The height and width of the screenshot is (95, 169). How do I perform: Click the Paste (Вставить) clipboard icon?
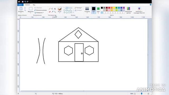[21, 9]
